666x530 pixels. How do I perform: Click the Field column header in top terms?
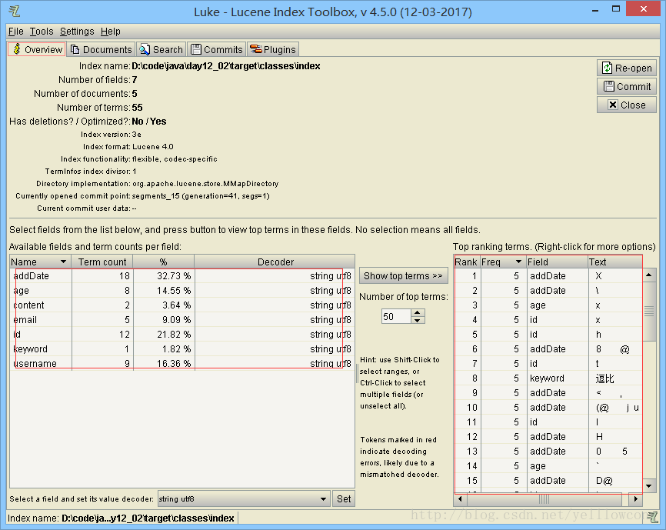[x=557, y=262]
